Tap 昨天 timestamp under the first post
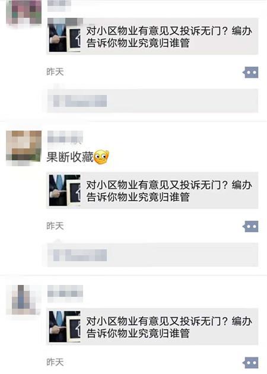This screenshot has height=374, width=267. [x=55, y=72]
